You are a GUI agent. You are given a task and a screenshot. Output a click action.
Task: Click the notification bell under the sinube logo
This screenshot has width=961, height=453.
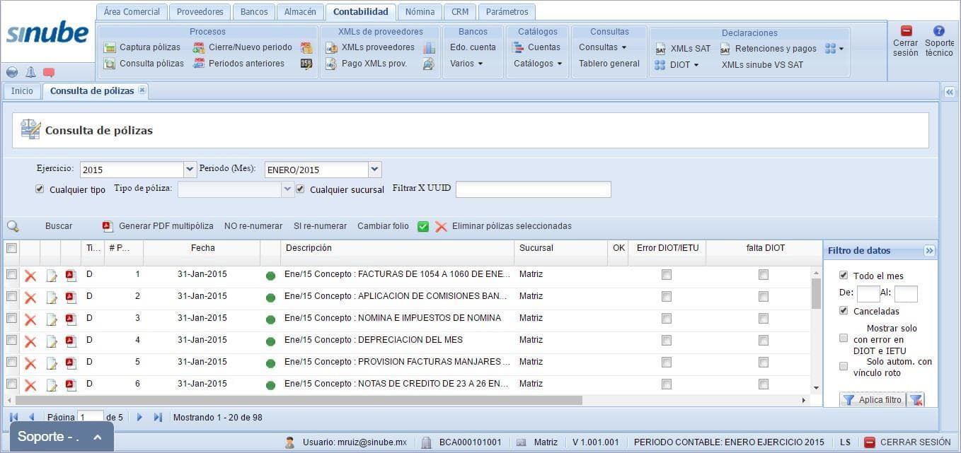(30, 72)
